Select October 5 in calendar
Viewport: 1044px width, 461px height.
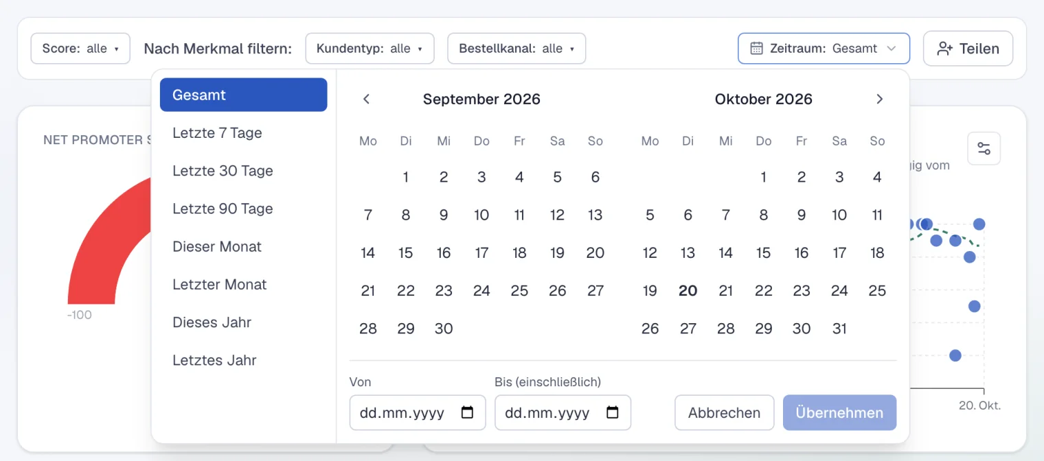pyautogui.click(x=650, y=215)
